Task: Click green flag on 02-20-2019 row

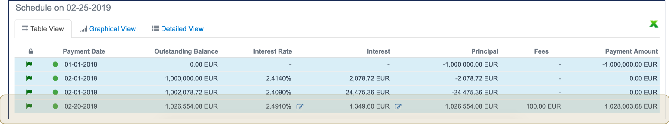Action: (x=29, y=106)
